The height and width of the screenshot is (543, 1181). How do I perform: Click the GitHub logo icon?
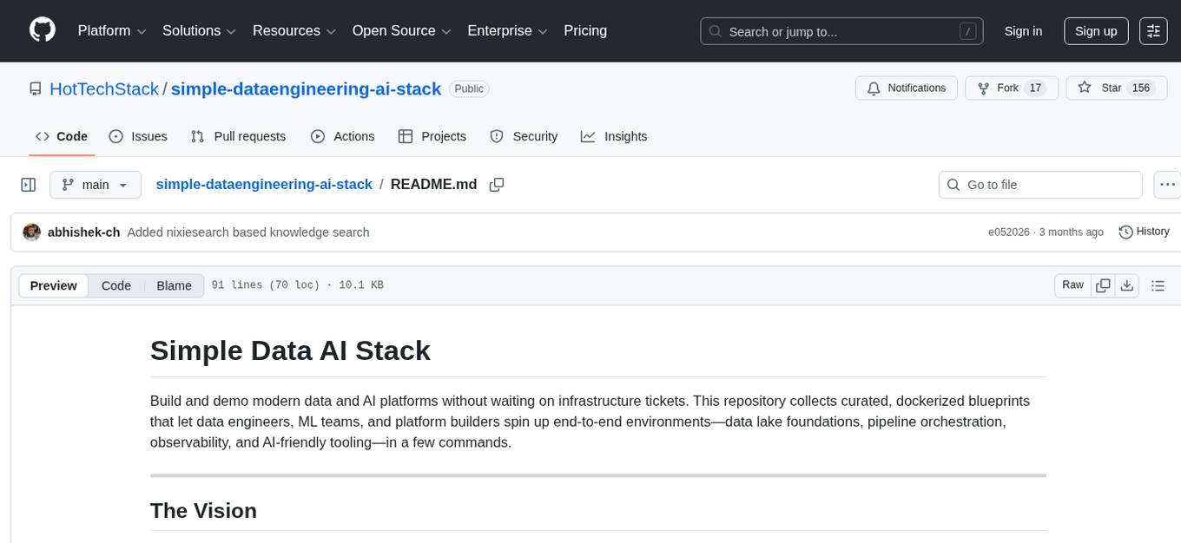(x=42, y=30)
